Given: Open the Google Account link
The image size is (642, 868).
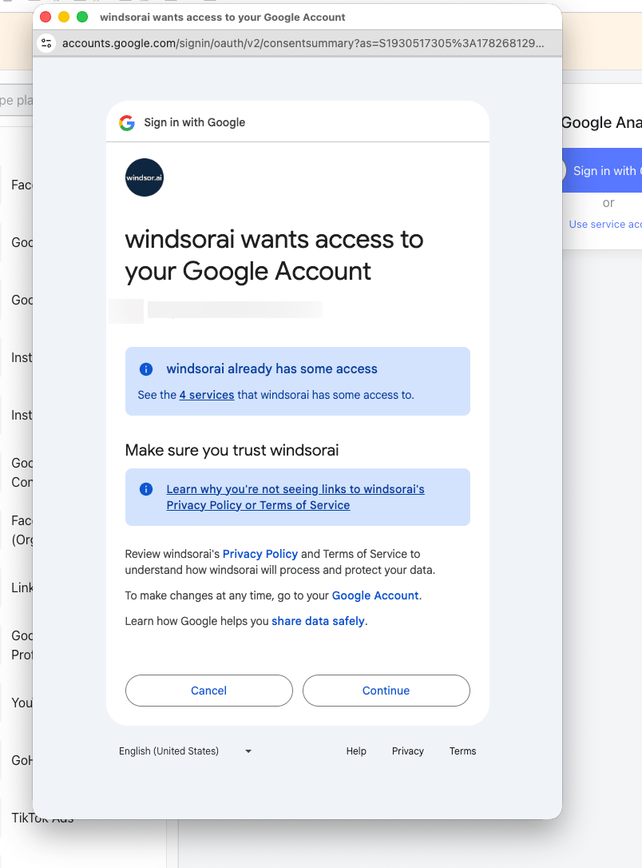Looking at the screenshot, I should coord(375,595).
